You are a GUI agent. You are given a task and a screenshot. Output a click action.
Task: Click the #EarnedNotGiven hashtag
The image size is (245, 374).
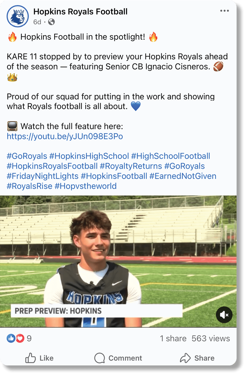pos(183,176)
